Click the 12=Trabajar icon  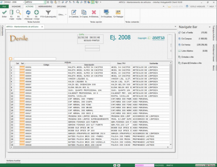click(118, 12)
